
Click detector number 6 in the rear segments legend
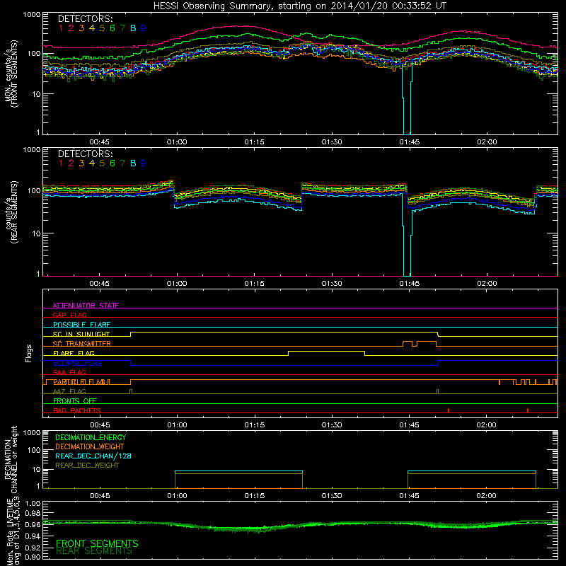coord(112,163)
